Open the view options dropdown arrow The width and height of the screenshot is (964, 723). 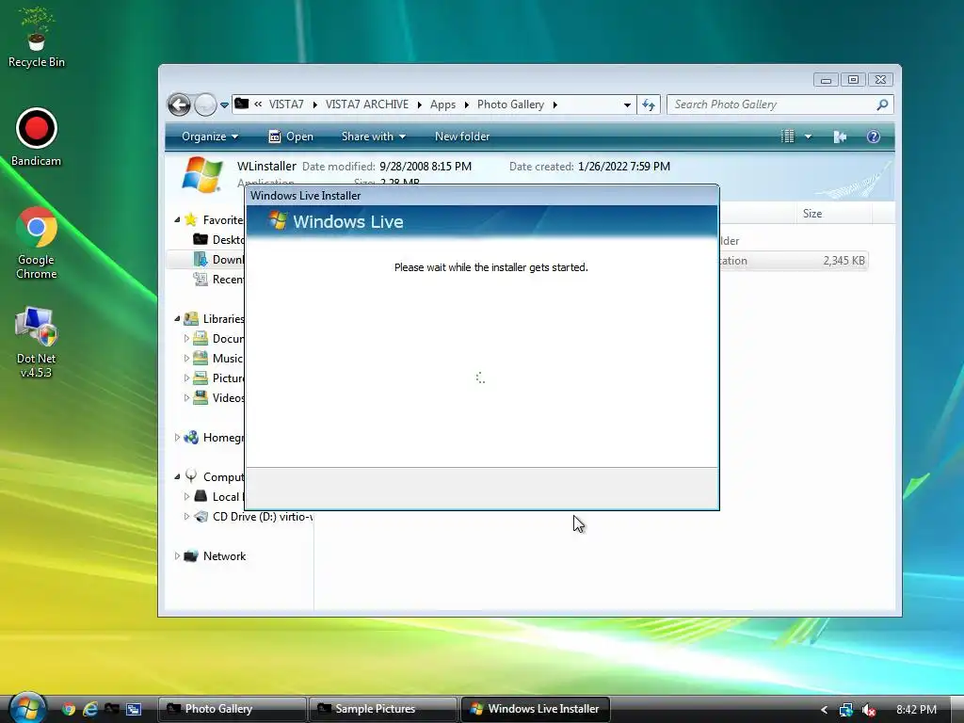click(808, 137)
